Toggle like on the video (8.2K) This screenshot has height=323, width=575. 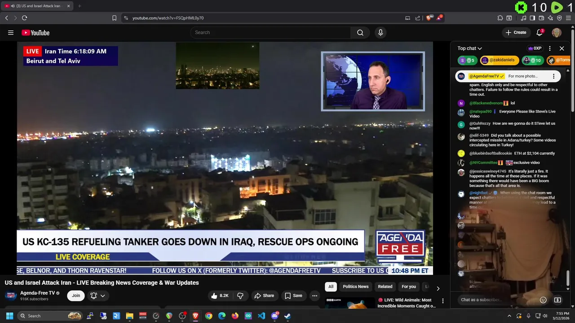pyautogui.click(x=220, y=296)
